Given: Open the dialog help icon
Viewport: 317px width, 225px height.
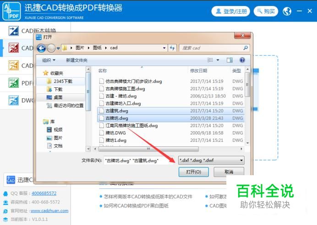Looking at the screenshot, I should point(242,60).
